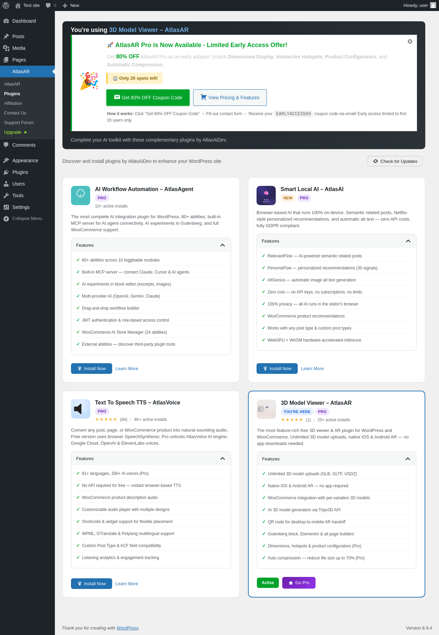Image resolution: width=439 pixels, height=635 pixels.
Task: Click the home icon beside Test site
Action: pyautogui.click(x=18, y=5)
